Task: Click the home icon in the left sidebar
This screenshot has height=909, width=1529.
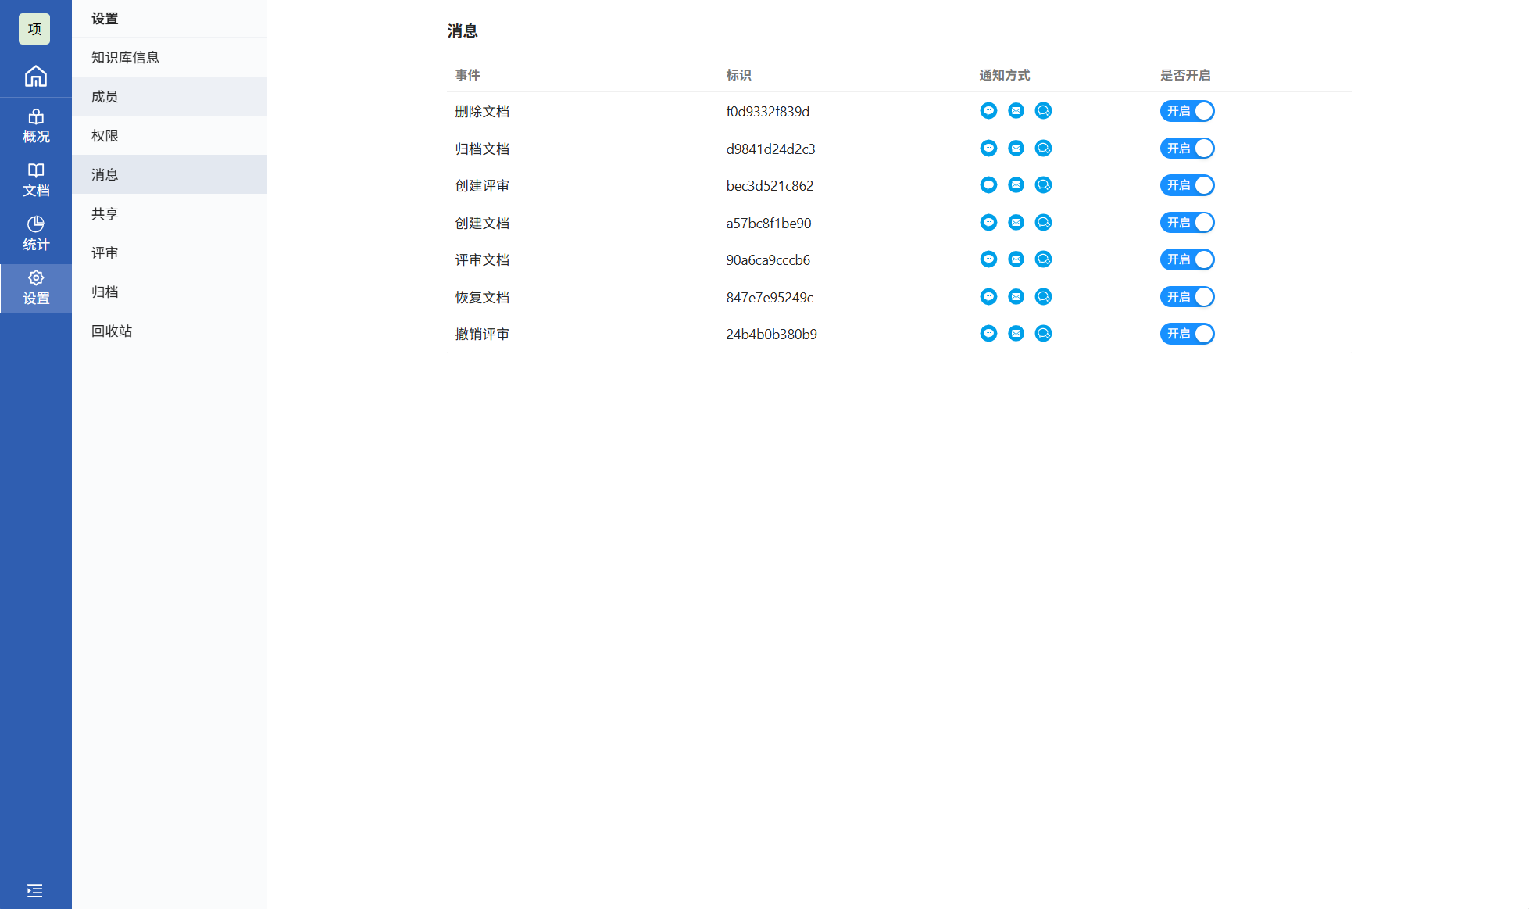Action: 35,76
